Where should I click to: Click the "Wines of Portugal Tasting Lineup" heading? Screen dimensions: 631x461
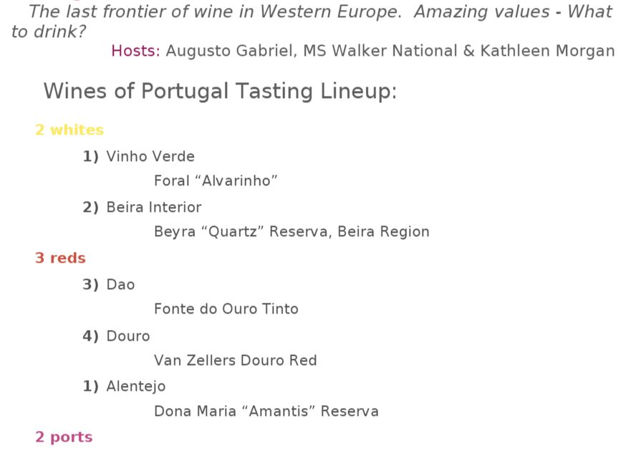219,92
